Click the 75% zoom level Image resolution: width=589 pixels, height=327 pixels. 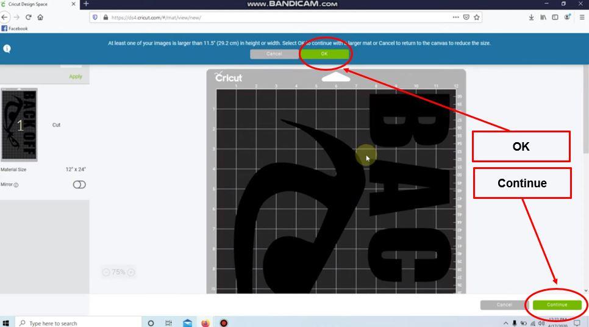point(118,271)
